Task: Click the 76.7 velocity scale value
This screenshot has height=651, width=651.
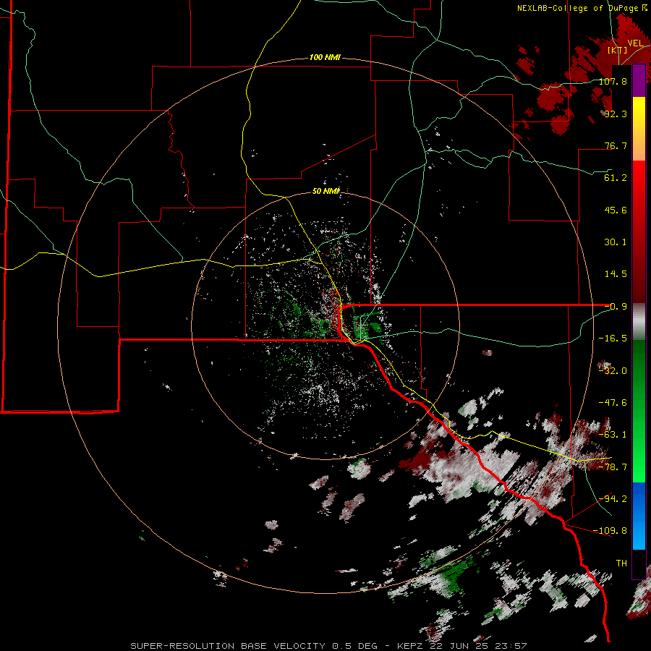Action: [x=616, y=145]
